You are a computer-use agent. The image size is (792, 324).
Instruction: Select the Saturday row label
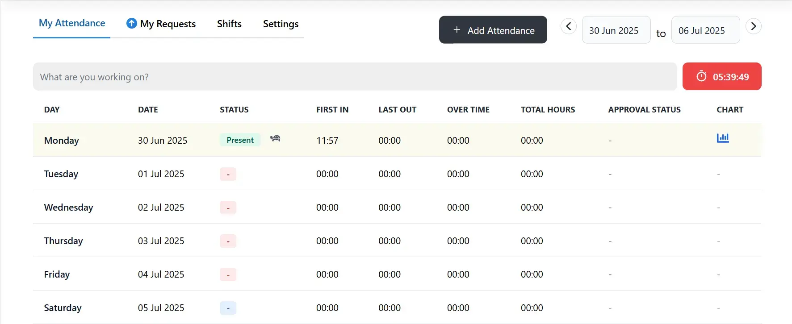coord(63,308)
